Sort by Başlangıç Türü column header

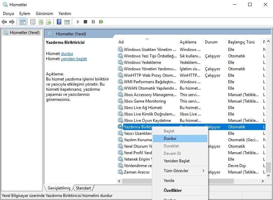241,42
